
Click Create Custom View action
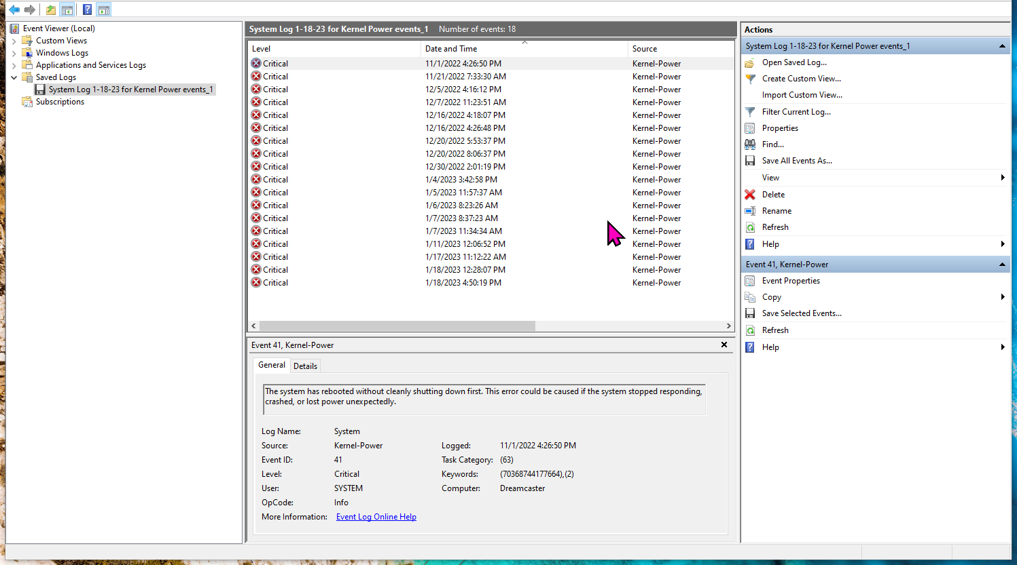pyautogui.click(x=801, y=79)
